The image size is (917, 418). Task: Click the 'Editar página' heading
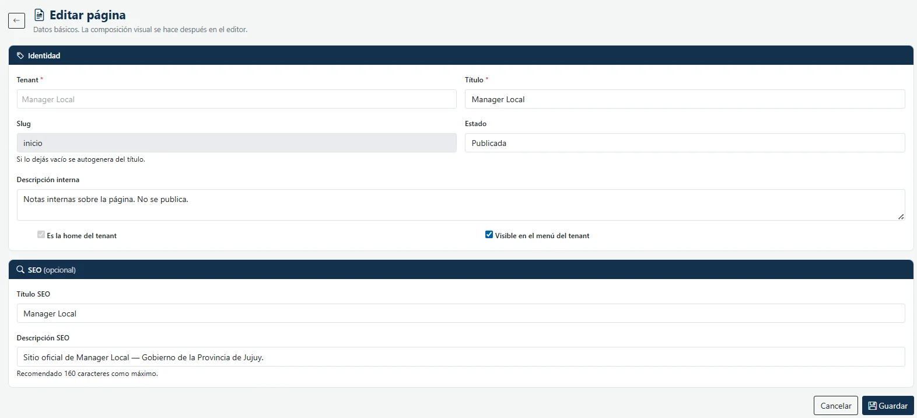click(x=87, y=15)
